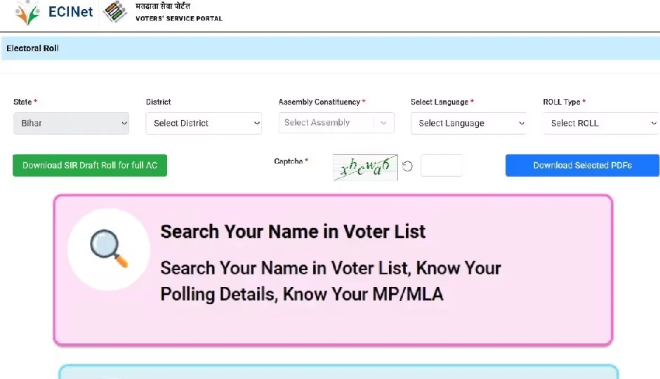The image size is (660, 379).
Task: Open Search Your Name in Voter List heading
Action: click(293, 232)
